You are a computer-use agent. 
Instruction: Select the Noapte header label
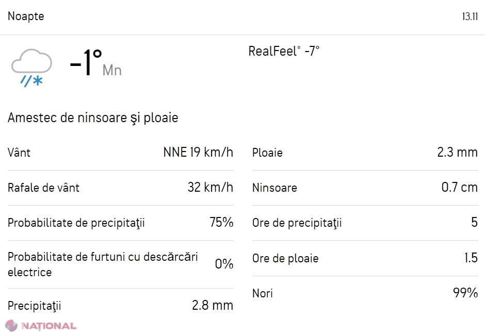pos(26,16)
